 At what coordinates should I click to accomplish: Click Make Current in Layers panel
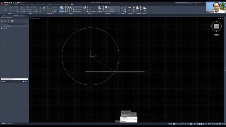tap(77, 9)
